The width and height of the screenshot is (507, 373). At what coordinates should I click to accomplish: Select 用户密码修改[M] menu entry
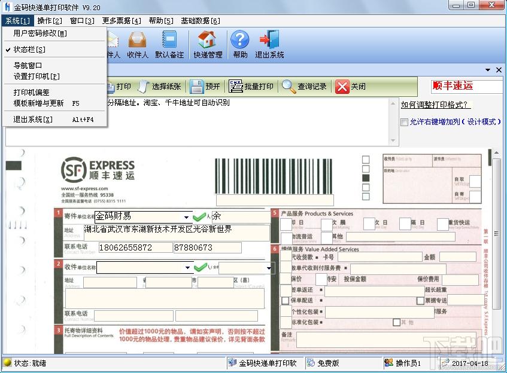[54, 33]
